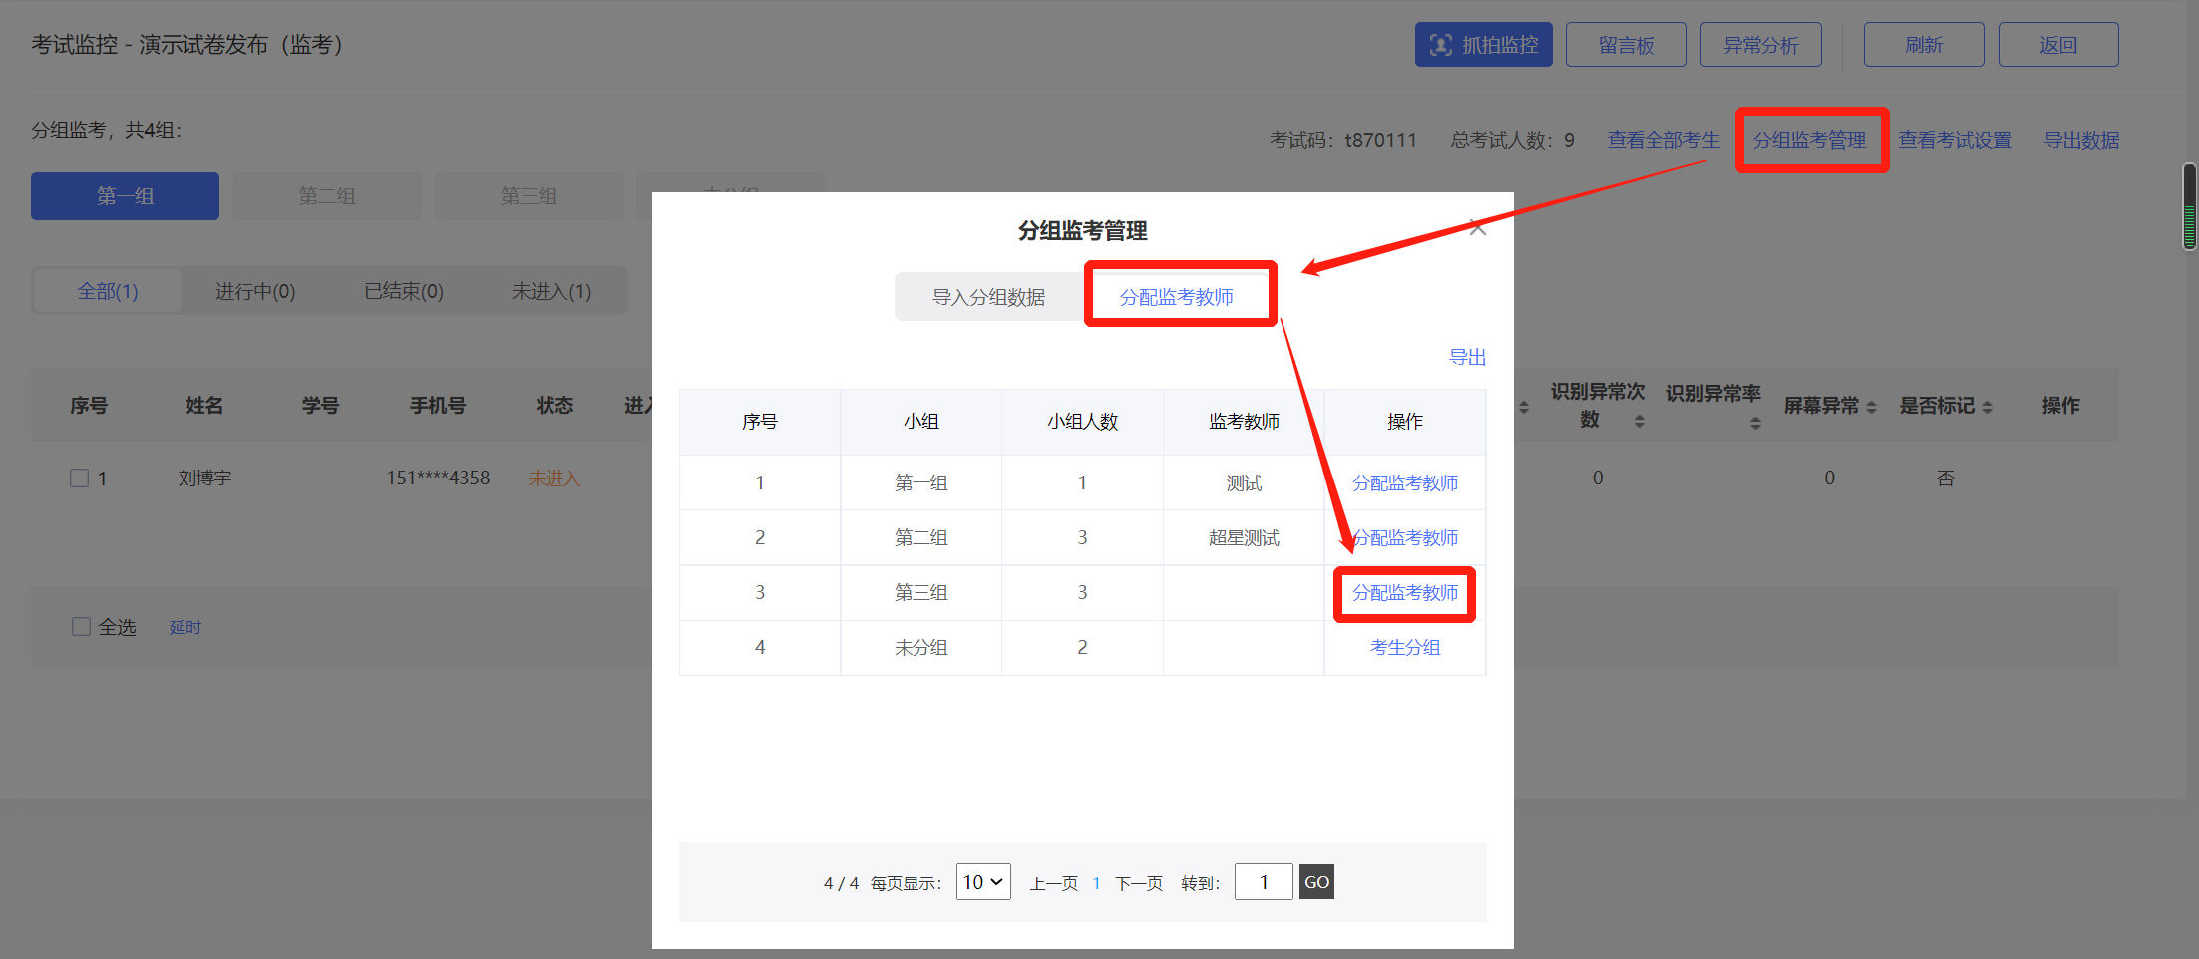Open 查看全部考生 link
This screenshot has width=2199, height=959.
(1663, 140)
